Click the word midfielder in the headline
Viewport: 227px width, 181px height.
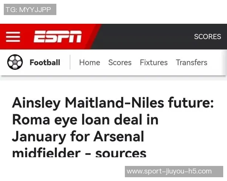point(46,153)
